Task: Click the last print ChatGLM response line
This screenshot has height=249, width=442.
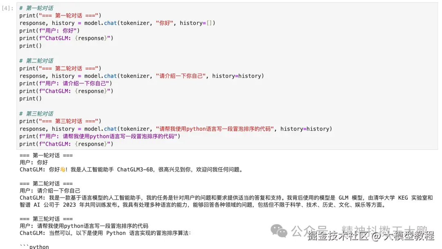Action: [66, 144]
